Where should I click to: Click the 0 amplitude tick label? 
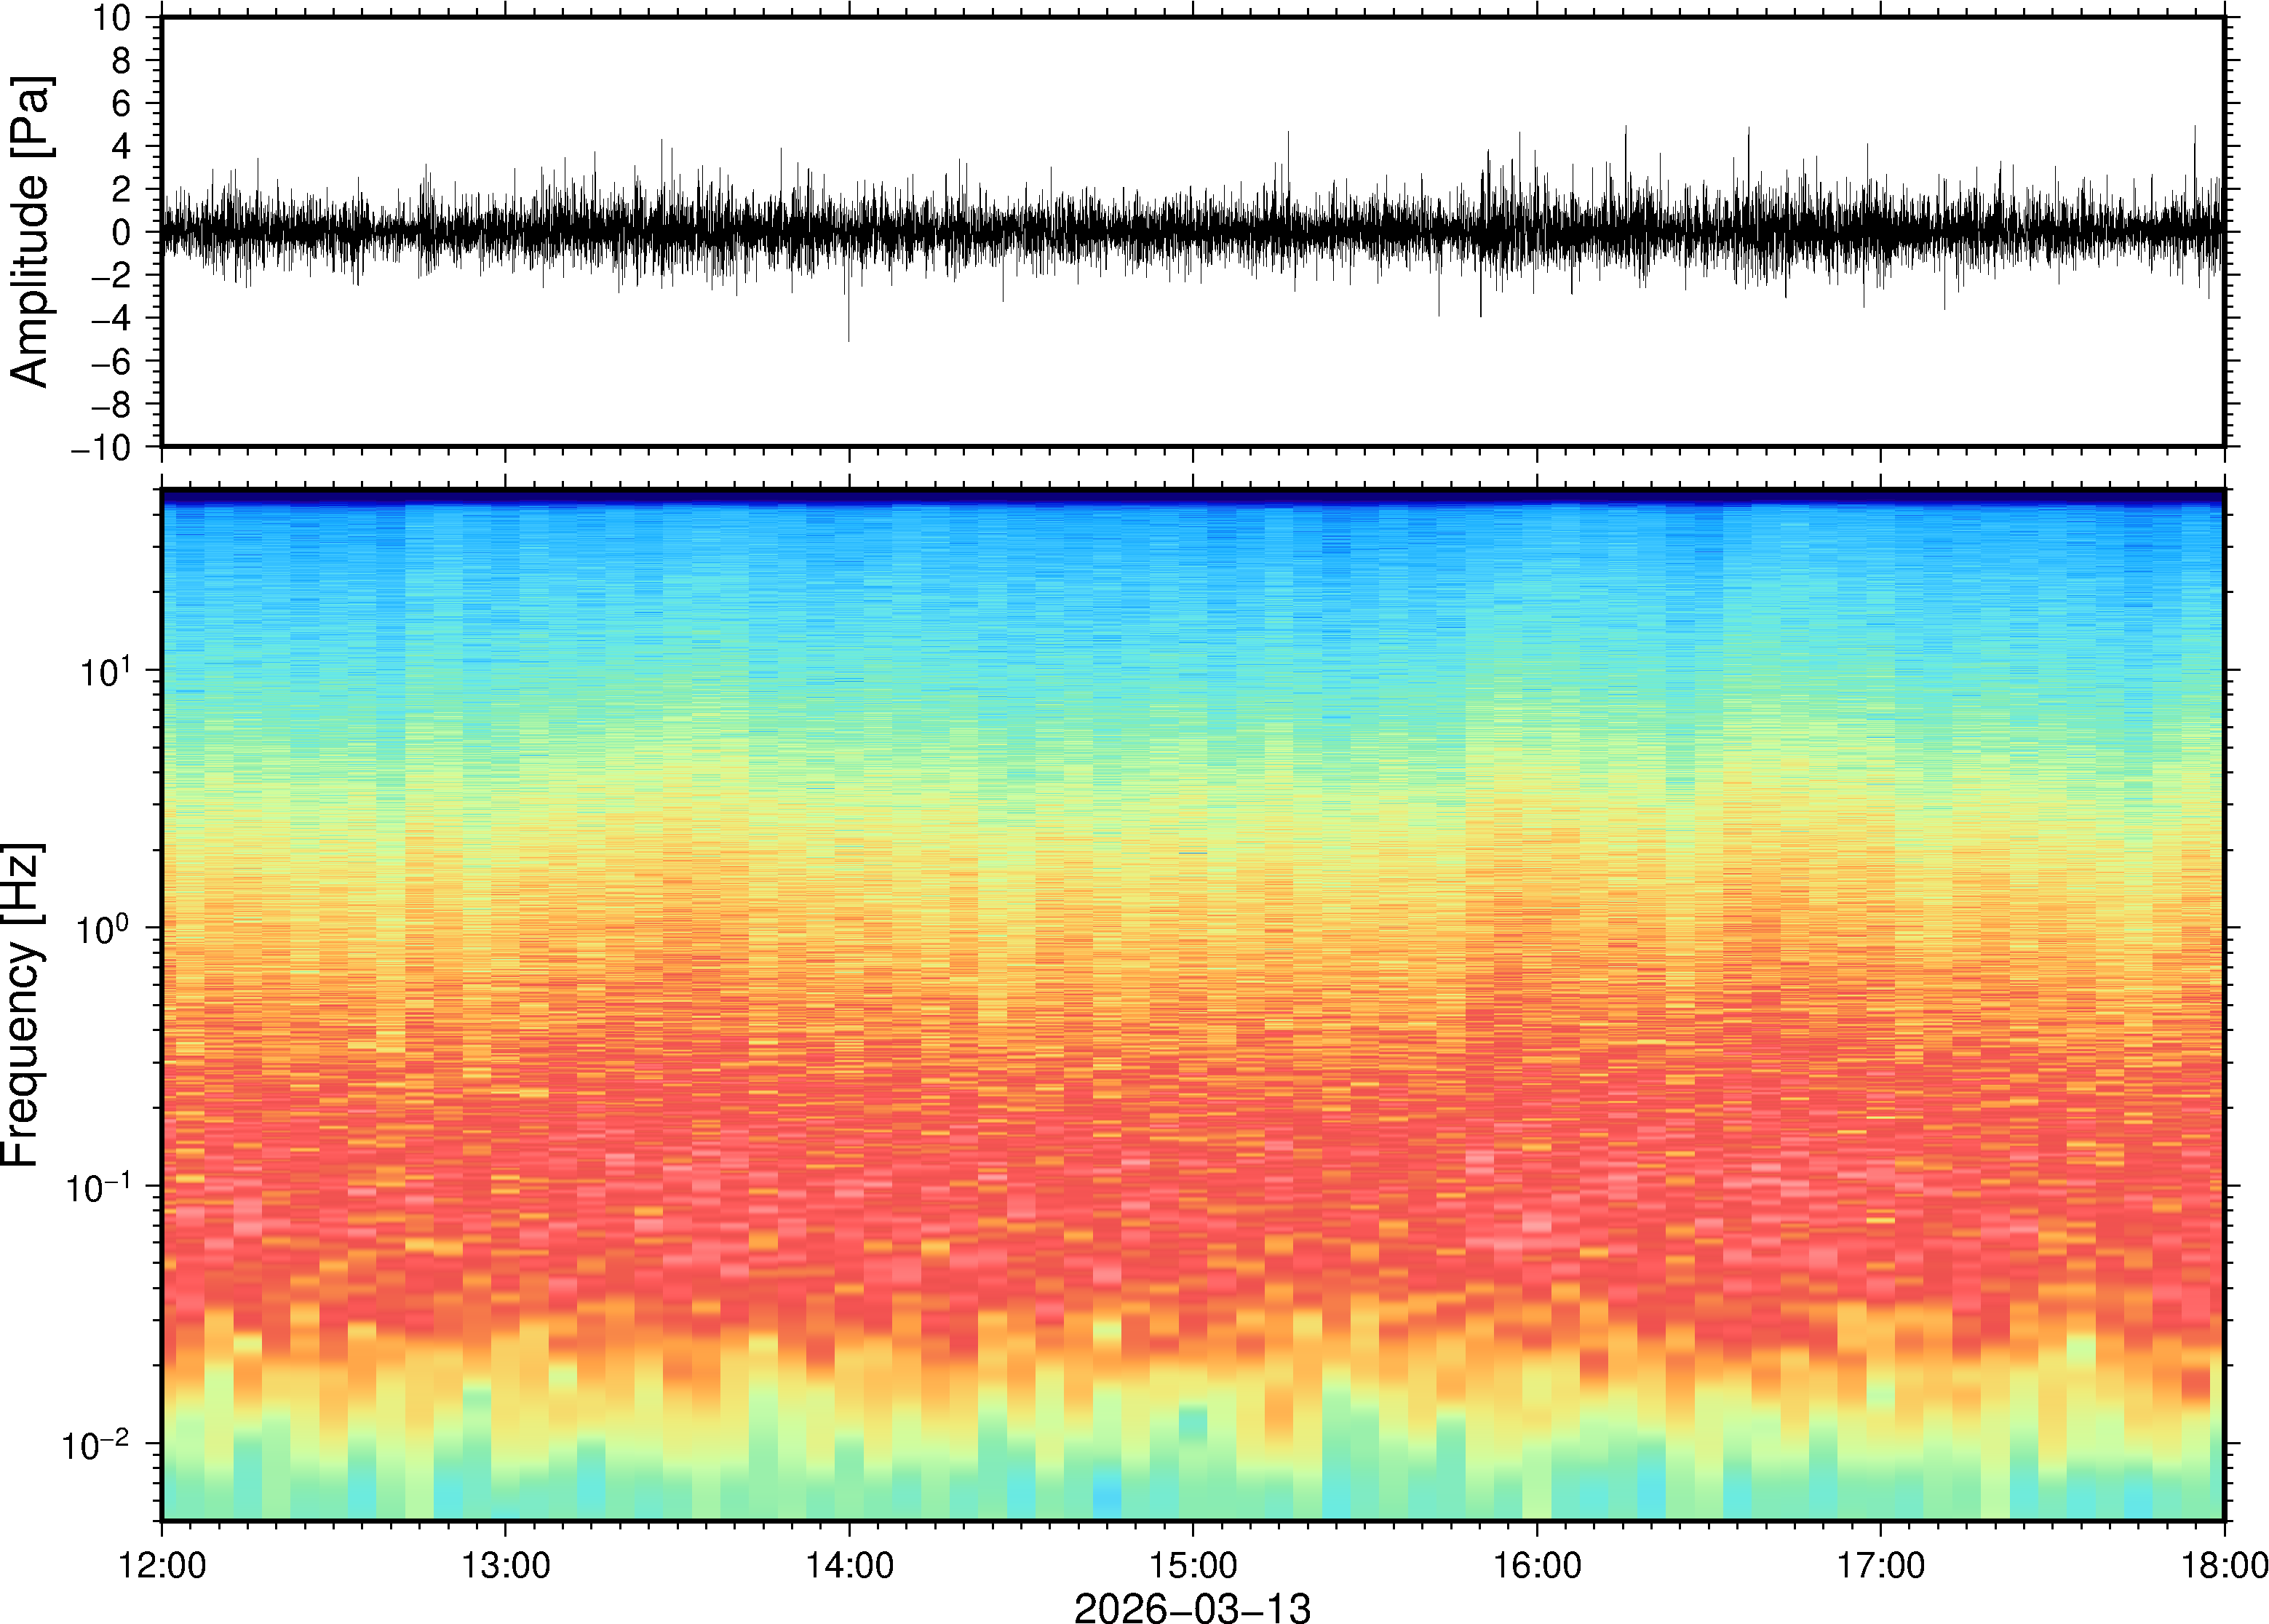[122, 232]
